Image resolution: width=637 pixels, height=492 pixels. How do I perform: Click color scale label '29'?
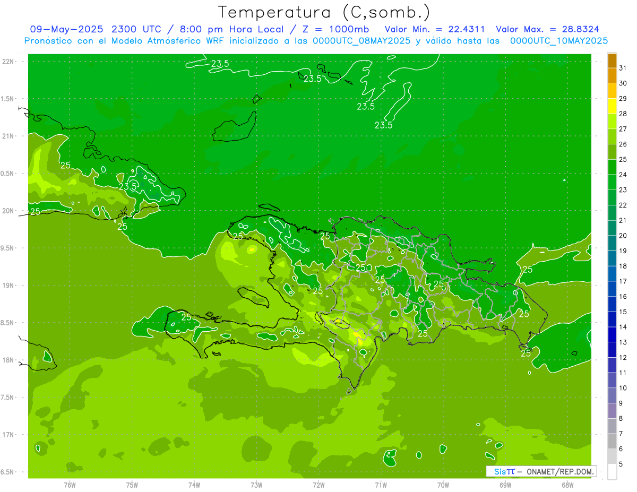(623, 99)
